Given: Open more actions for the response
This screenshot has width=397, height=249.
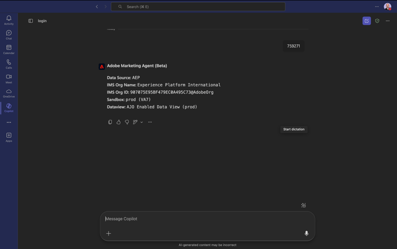Looking at the screenshot, I should [x=150, y=122].
